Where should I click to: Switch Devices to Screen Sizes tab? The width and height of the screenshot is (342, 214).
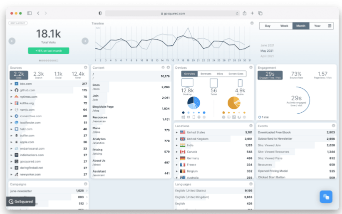tap(236, 74)
